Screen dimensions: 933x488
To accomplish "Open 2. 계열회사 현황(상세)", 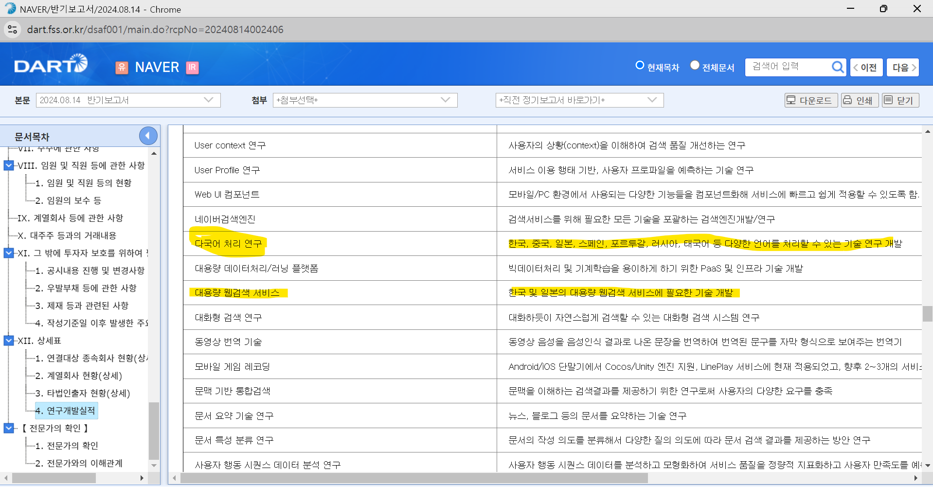I will tap(78, 376).
